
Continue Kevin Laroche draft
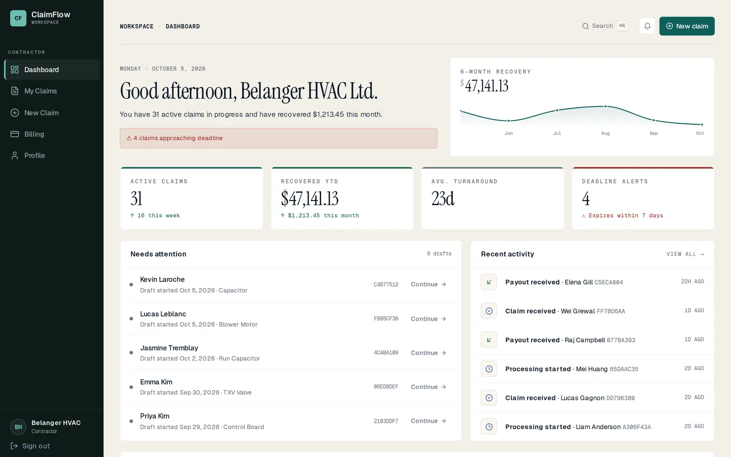click(429, 284)
